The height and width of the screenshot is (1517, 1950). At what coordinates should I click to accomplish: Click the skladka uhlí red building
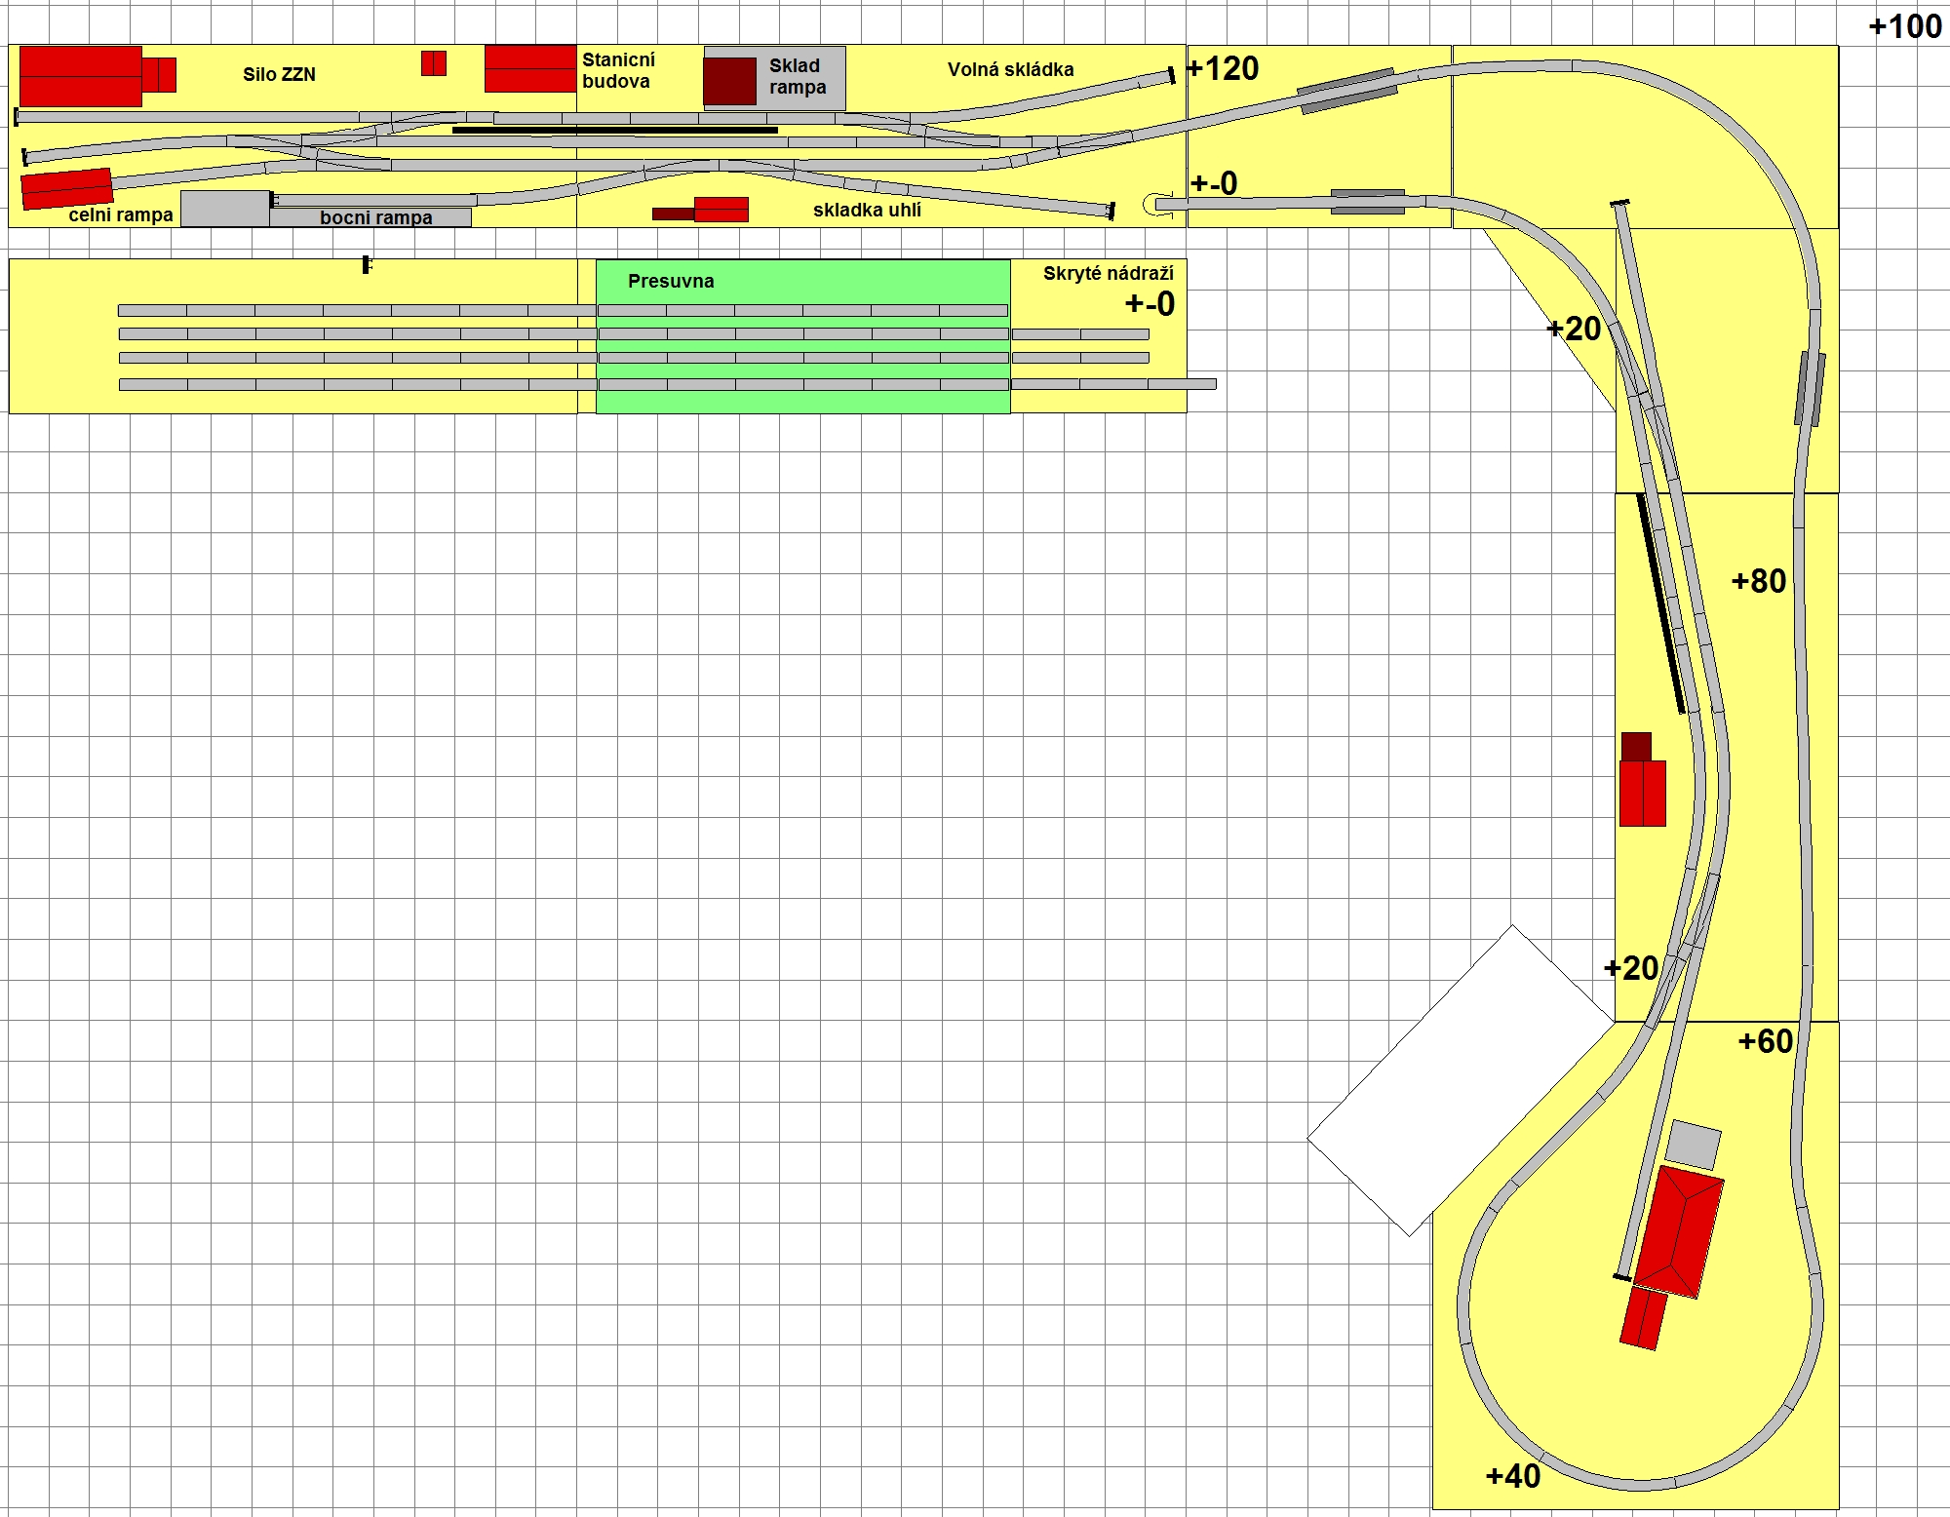(721, 210)
